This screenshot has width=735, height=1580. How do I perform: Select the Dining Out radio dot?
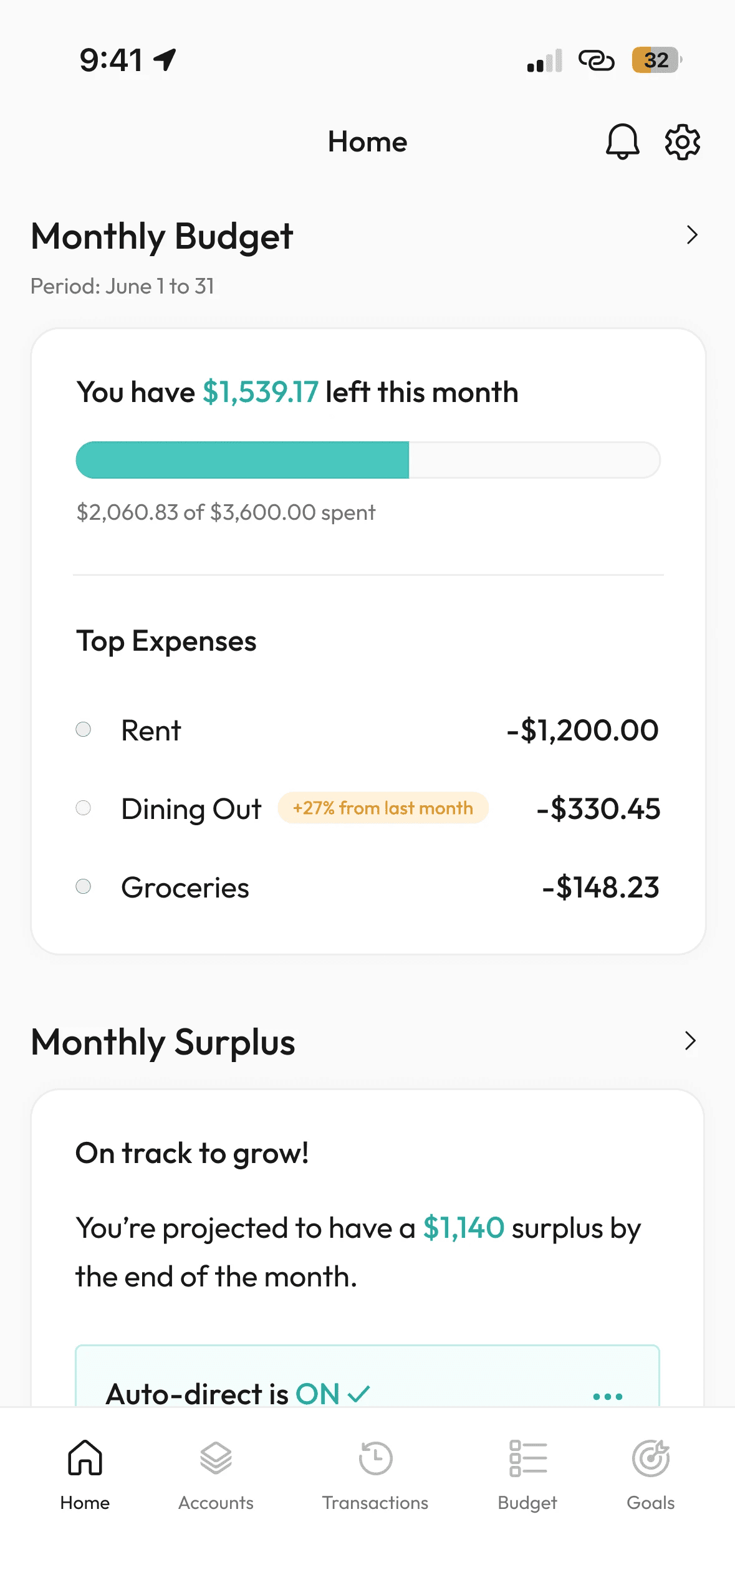[x=83, y=808]
